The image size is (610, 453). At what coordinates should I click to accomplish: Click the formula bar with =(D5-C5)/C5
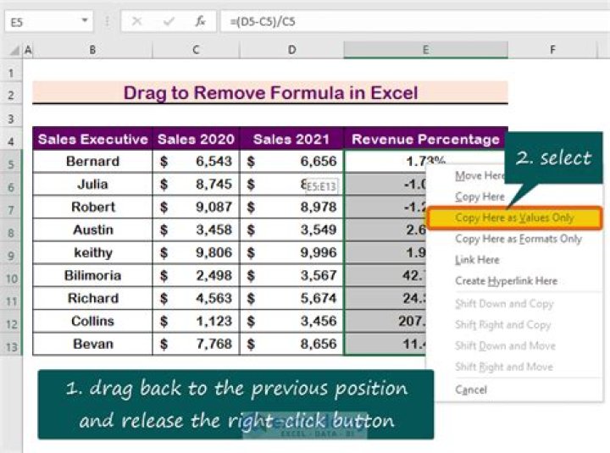click(x=415, y=21)
